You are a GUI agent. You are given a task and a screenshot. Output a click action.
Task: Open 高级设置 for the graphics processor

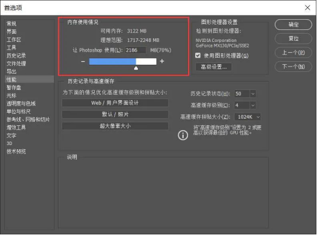(x=214, y=67)
